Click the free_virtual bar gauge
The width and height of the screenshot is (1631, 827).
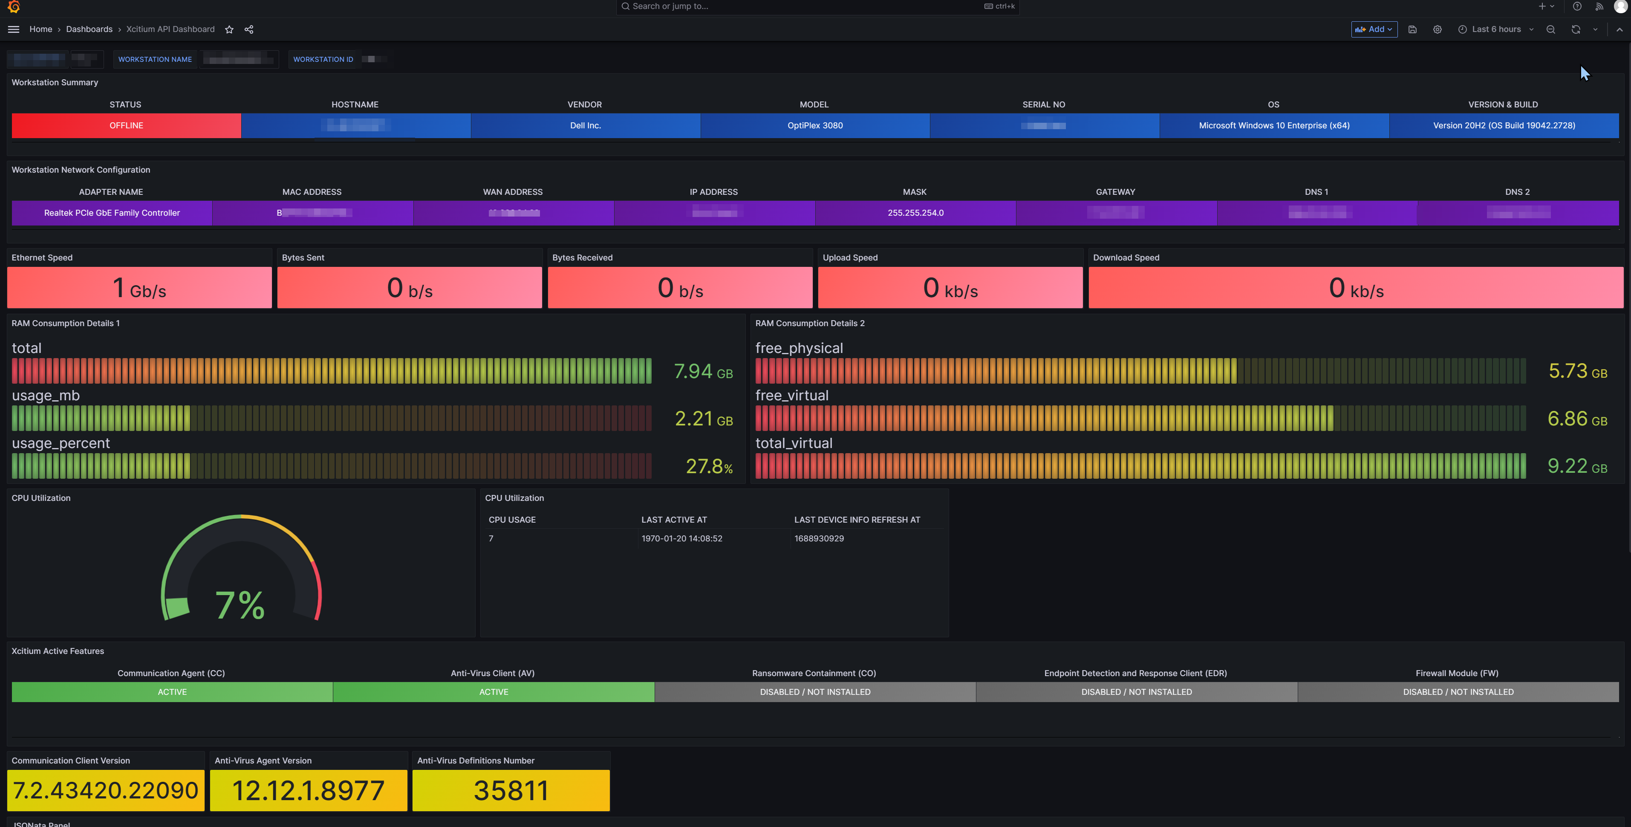click(1140, 419)
